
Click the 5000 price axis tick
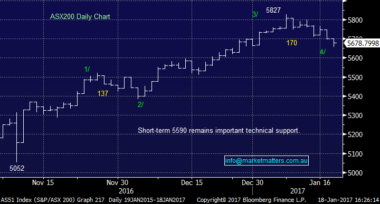click(355, 173)
